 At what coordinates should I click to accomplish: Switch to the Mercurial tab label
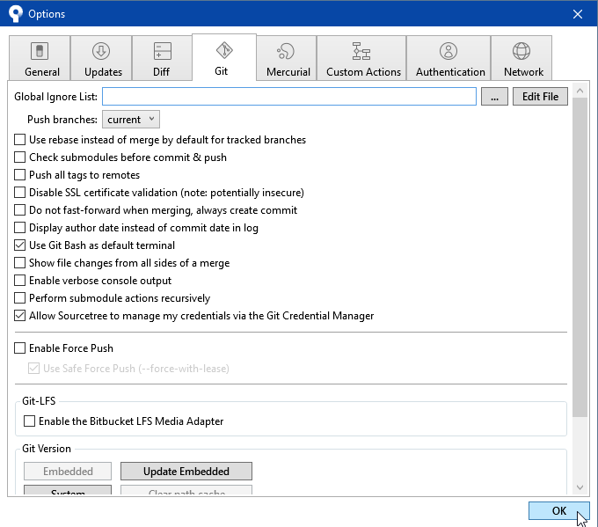[288, 72]
